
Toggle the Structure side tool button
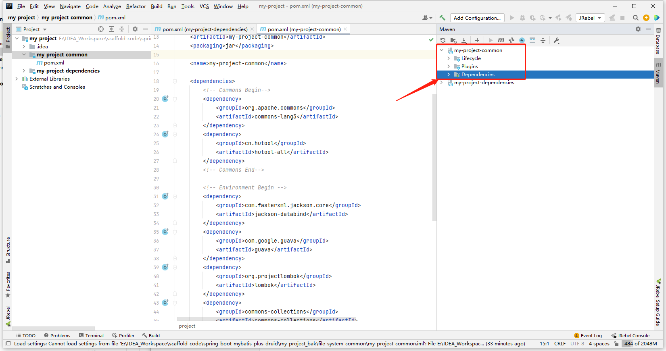click(x=8, y=250)
